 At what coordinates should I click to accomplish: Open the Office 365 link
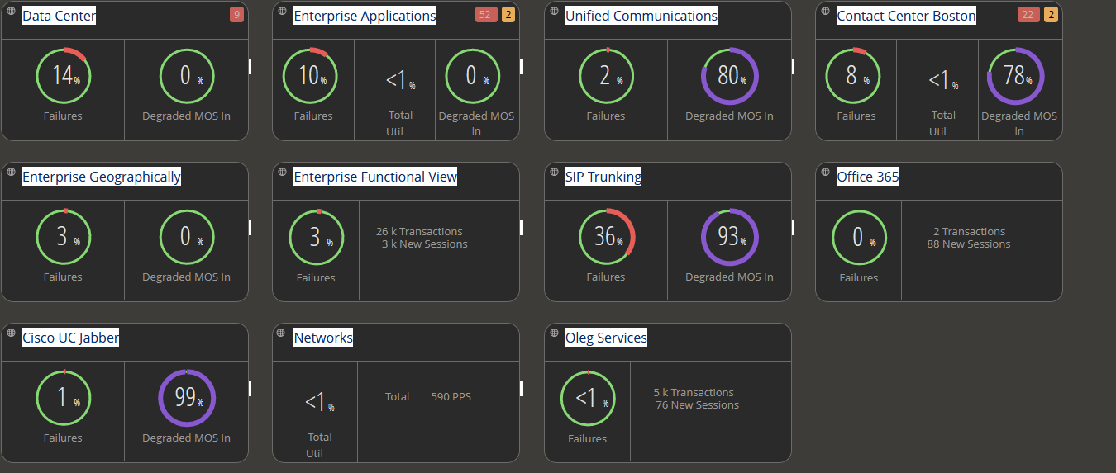click(868, 177)
